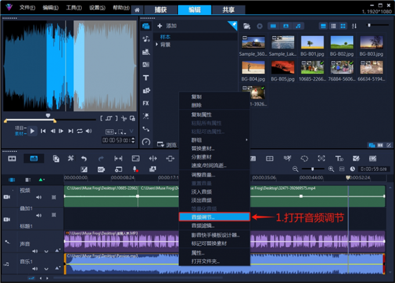Click the home tab icon
The width and height of the screenshot is (395, 283).
(137, 10)
